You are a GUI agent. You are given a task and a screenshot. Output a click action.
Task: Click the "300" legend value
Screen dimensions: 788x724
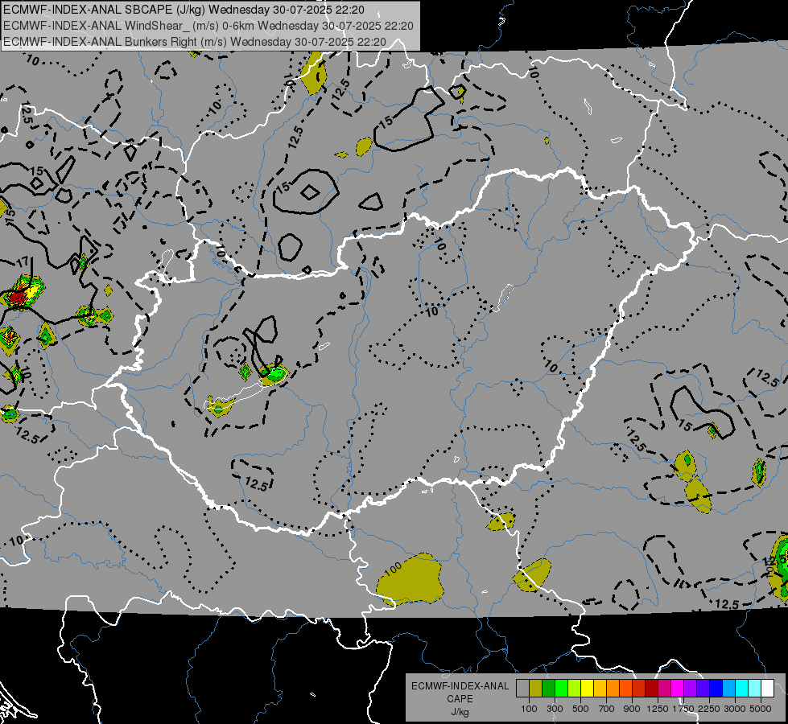[555, 709]
